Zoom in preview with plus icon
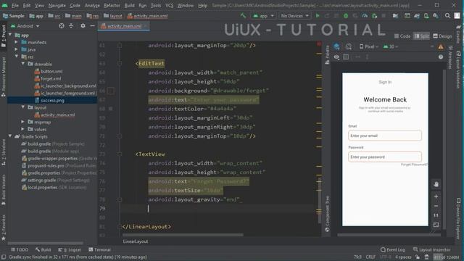Image resolution: width=464 pixels, height=261 pixels. (x=436, y=196)
